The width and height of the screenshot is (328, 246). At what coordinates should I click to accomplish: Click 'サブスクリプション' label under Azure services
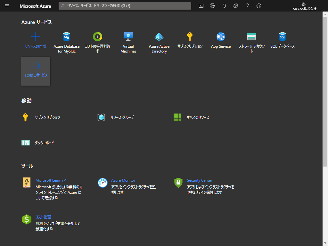[190, 46]
